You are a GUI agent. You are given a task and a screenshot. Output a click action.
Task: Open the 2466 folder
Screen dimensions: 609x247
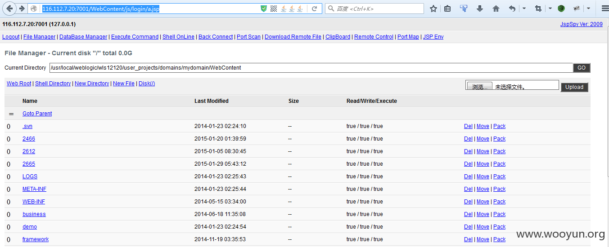point(29,139)
